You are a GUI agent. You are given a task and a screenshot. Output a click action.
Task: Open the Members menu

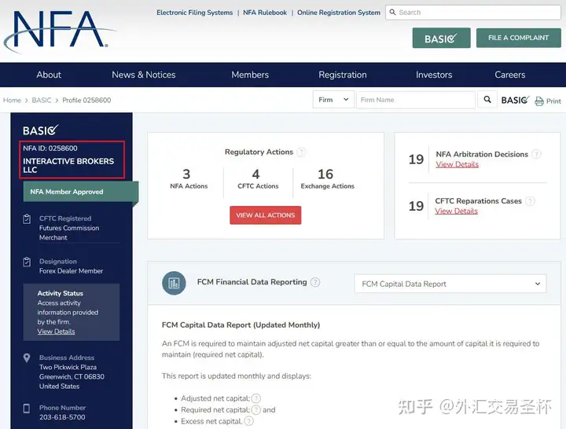point(250,75)
